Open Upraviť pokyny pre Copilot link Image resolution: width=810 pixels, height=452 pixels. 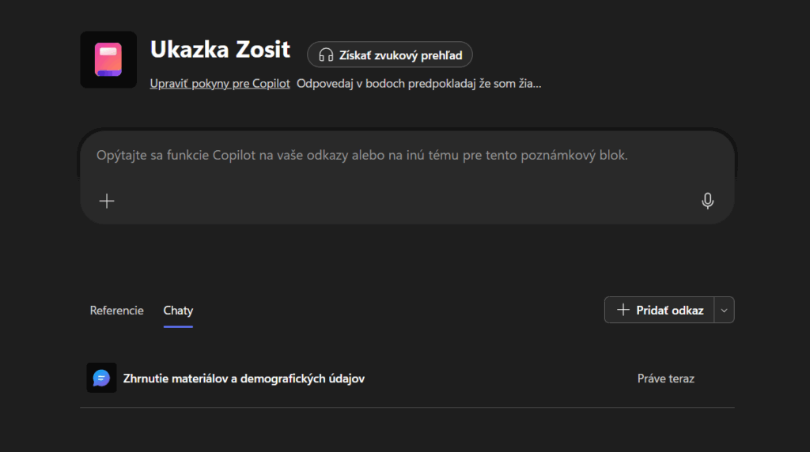click(220, 84)
